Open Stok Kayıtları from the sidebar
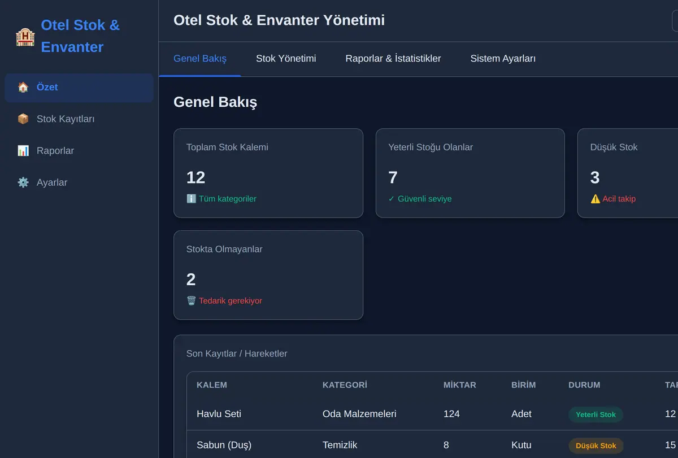 coord(79,119)
